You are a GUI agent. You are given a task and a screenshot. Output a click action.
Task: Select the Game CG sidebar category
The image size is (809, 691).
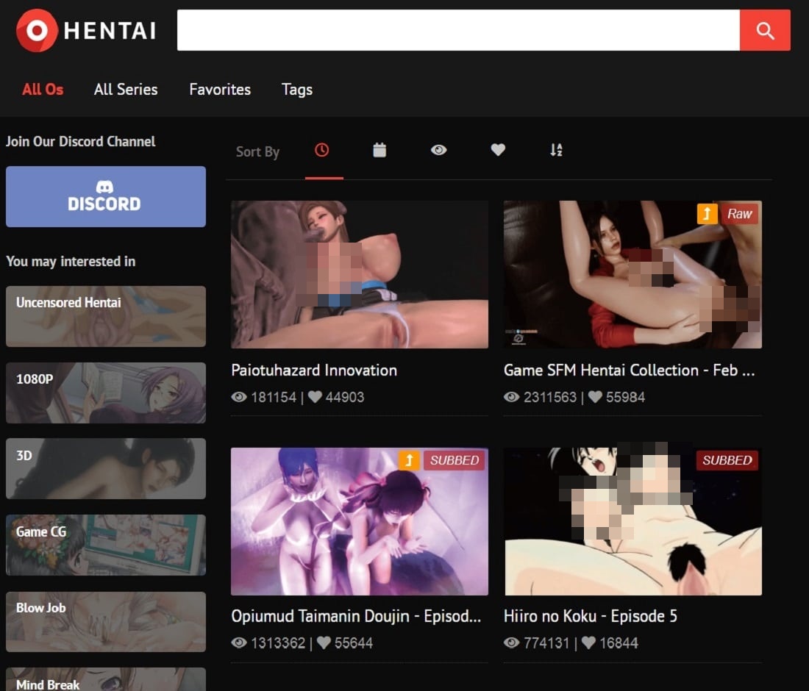[106, 545]
